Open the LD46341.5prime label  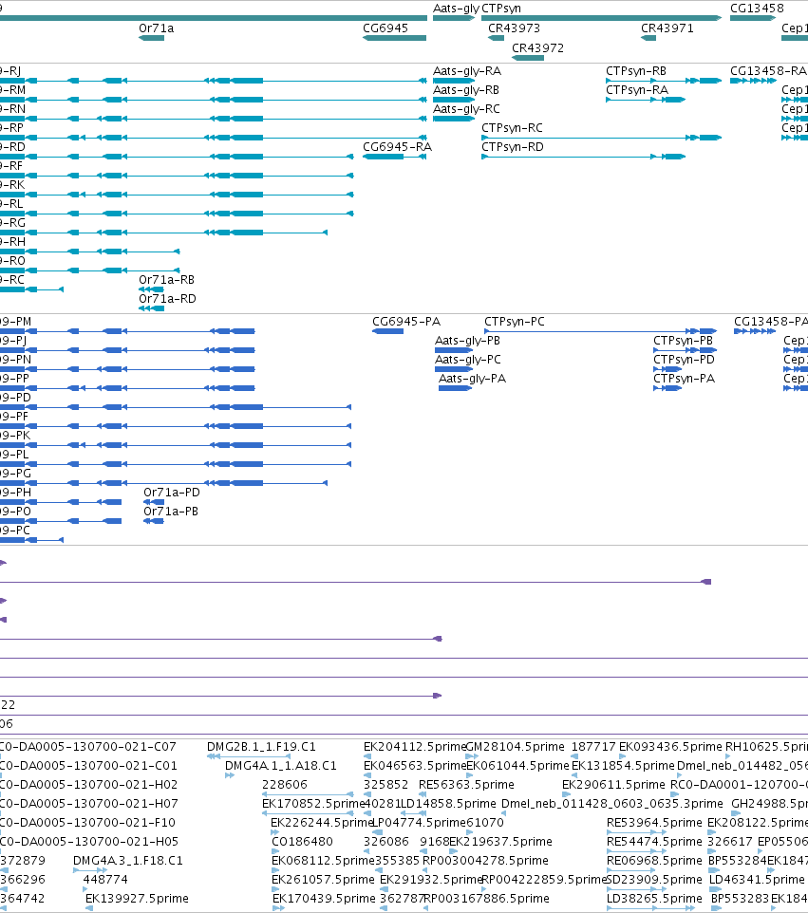point(757,879)
